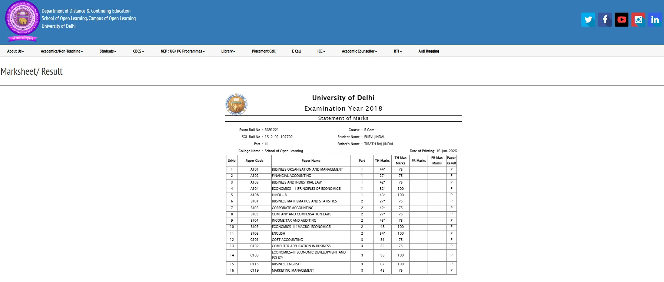Click the Facebook icon in header

pos(605,20)
